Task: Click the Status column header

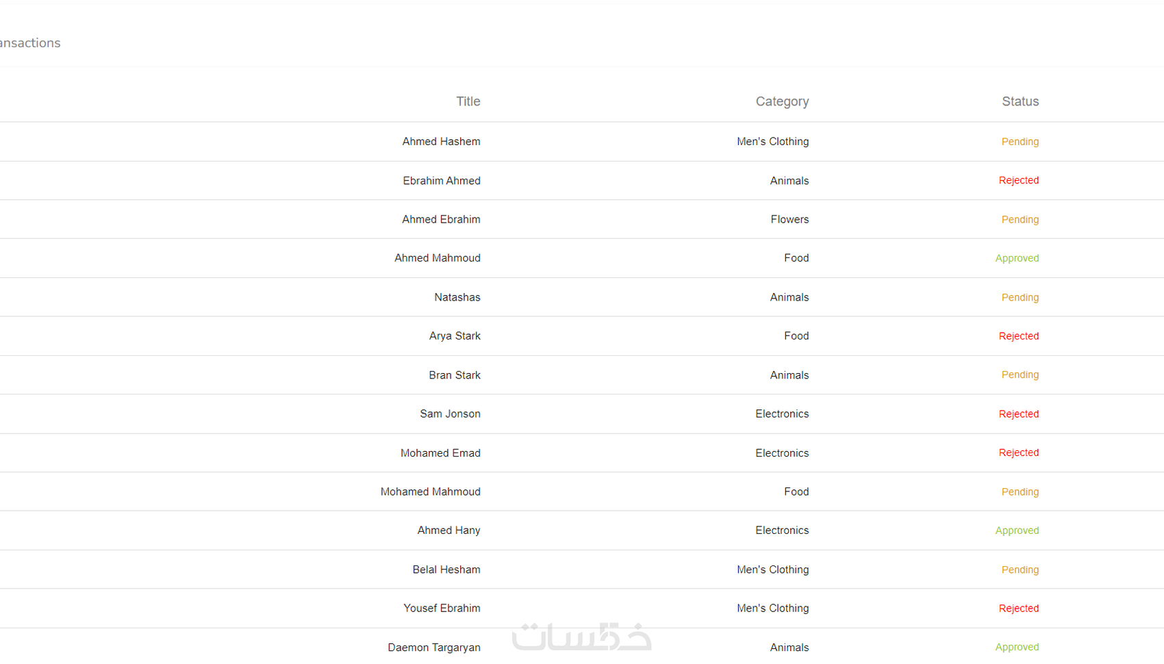Action: (1020, 101)
